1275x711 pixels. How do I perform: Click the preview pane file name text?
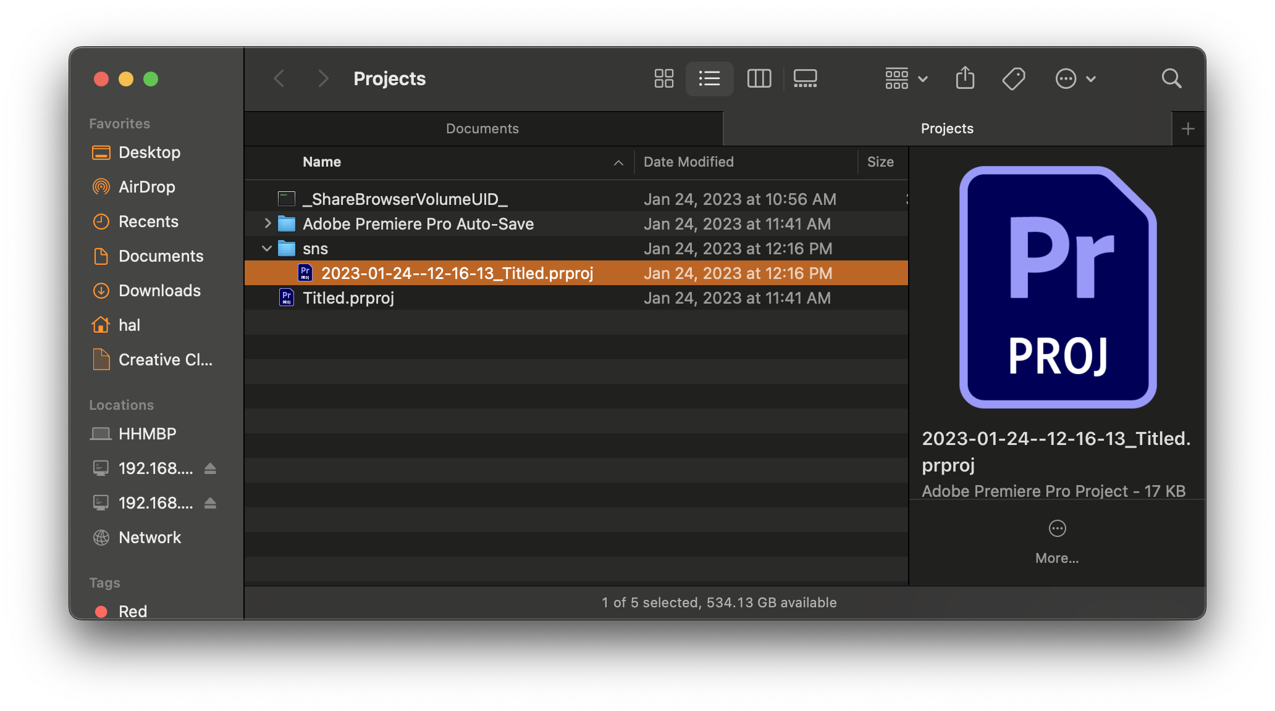tap(1056, 451)
